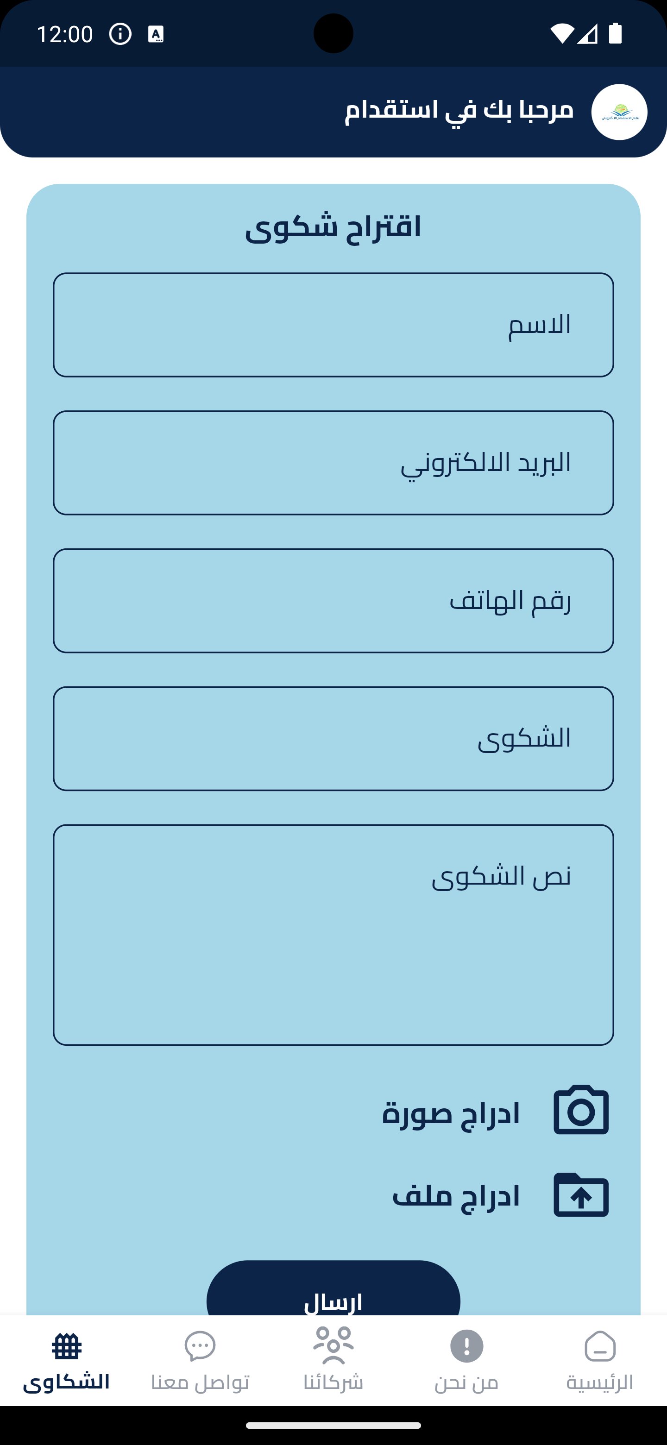Tap the من نحن exclamation icon
Image resolution: width=667 pixels, height=1445 pixels.
tap(466, 1346)
